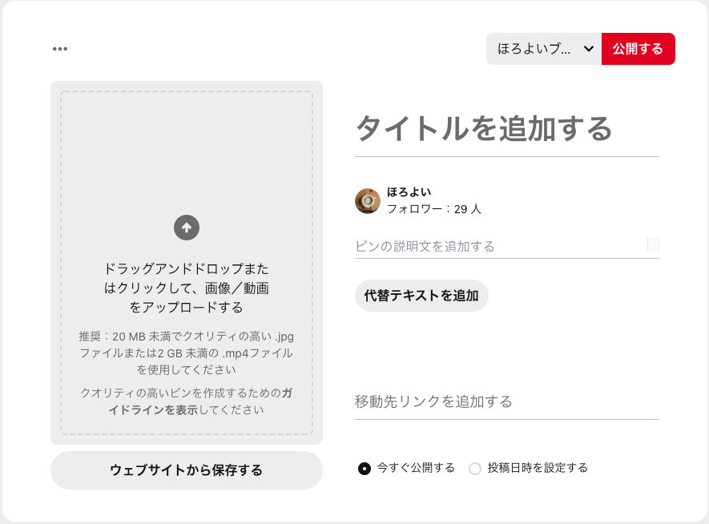Viewport: 709px width, 524px height.
Task: Click the ほろよい username text
Action: point(409,192)
